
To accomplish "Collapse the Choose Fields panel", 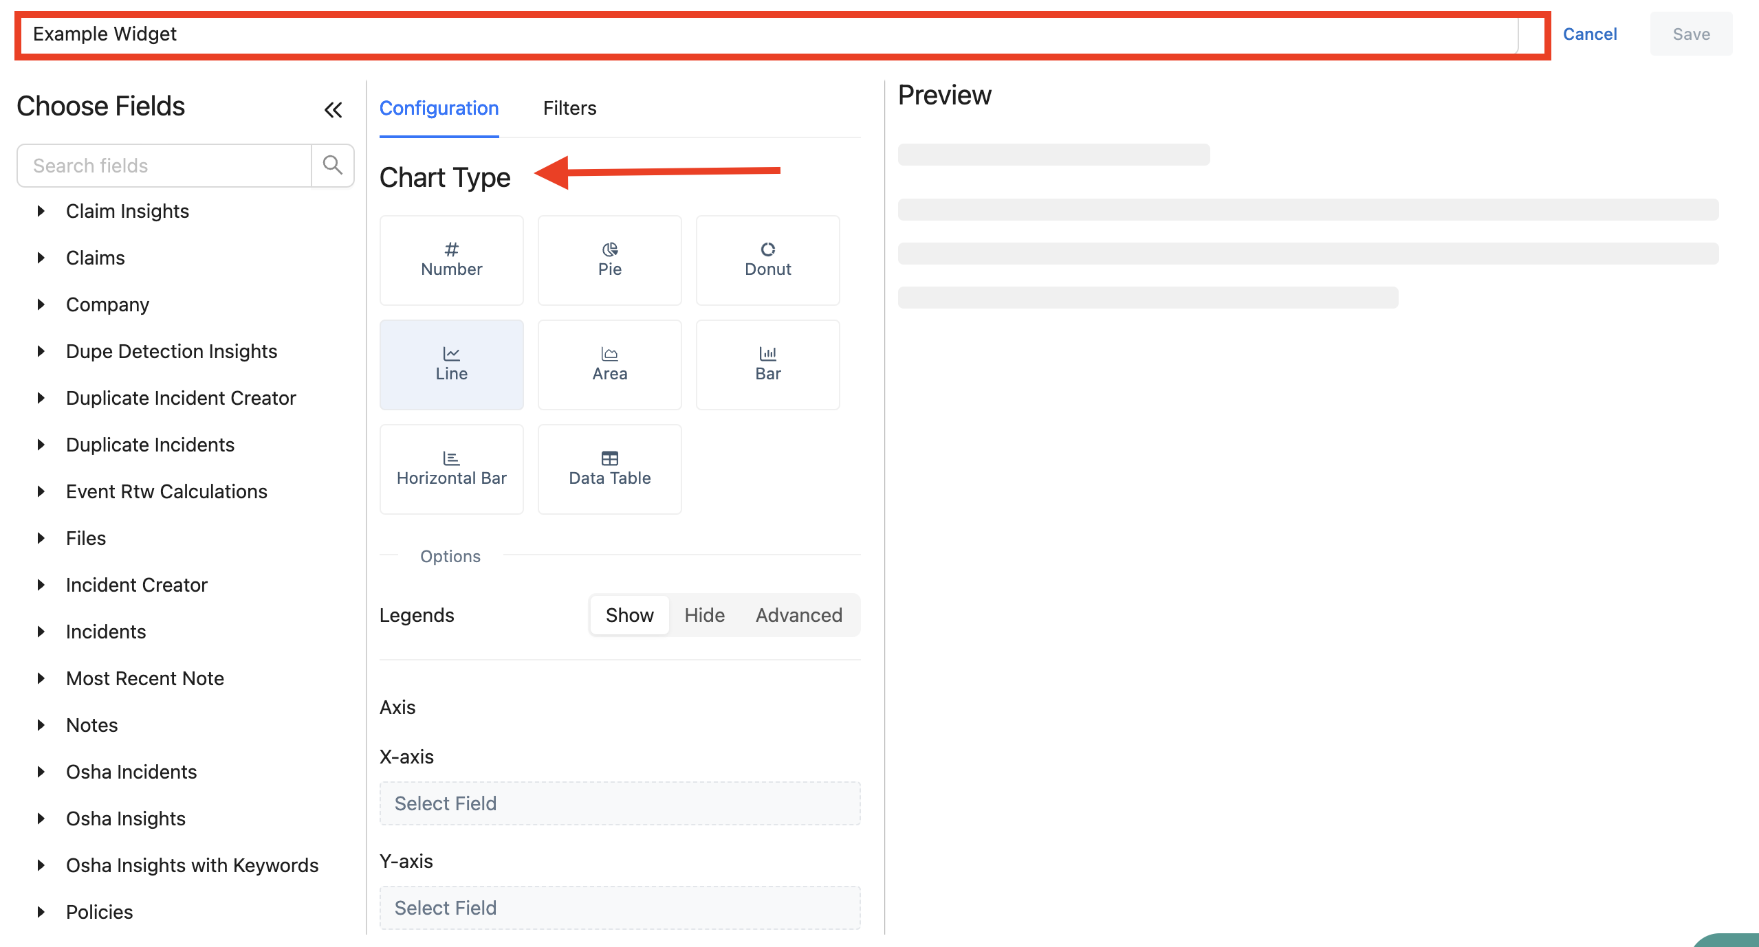I will pyautogui.click(x=333, y=110).
